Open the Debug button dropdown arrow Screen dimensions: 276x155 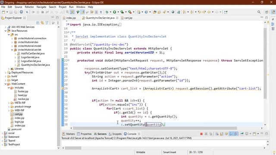pos(110,12)
